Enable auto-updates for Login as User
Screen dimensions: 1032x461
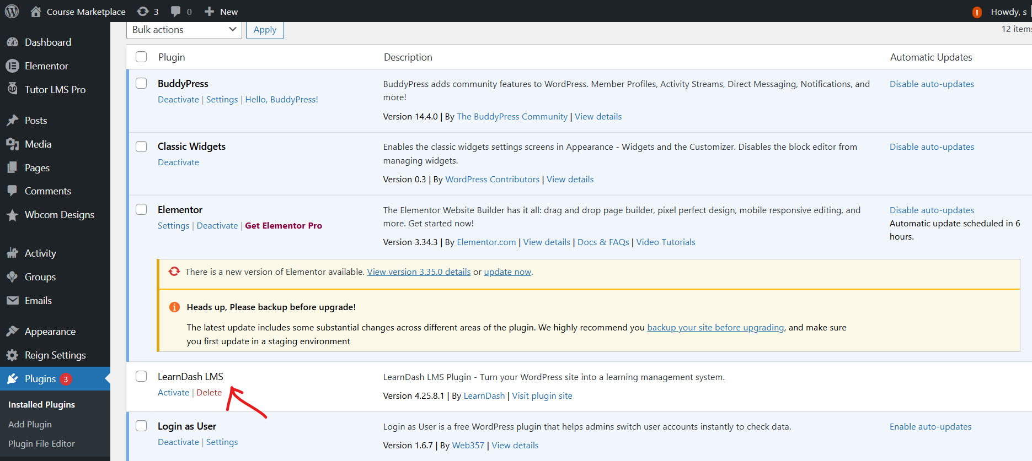pyautogui.click(x=931, y=427)
